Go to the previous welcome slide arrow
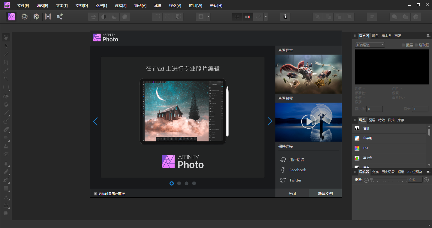This screenshot has width=432, height=228. (x=95, y=121)
